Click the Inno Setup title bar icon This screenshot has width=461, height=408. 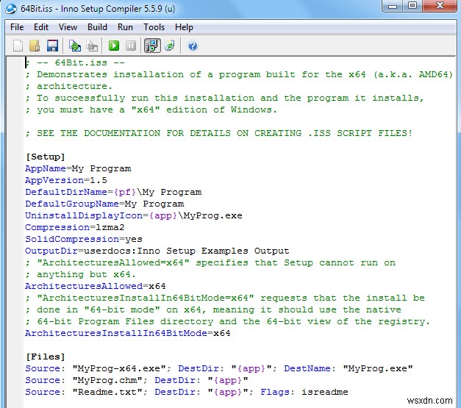coord(11,9)
